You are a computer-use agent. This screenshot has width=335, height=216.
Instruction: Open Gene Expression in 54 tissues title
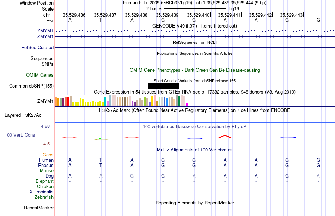(x=195, y=92)
